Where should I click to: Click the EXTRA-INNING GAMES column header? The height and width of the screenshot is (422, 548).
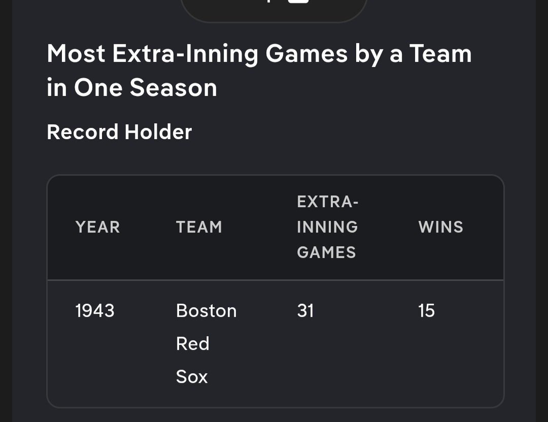click(x=327, y=227)
